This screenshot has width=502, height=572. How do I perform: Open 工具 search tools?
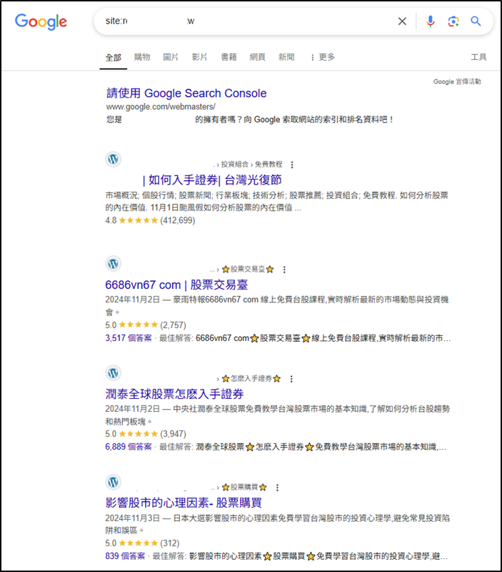click(478, 57)
